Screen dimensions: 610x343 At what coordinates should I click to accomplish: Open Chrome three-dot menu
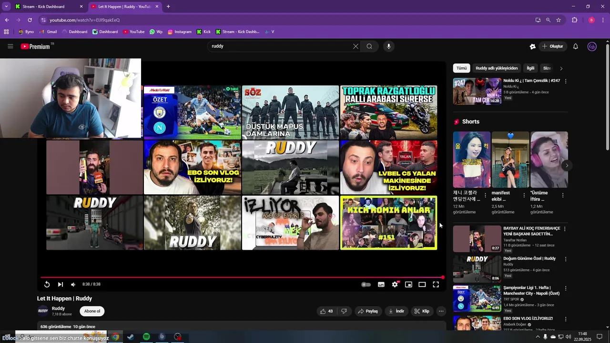point(603,20)
